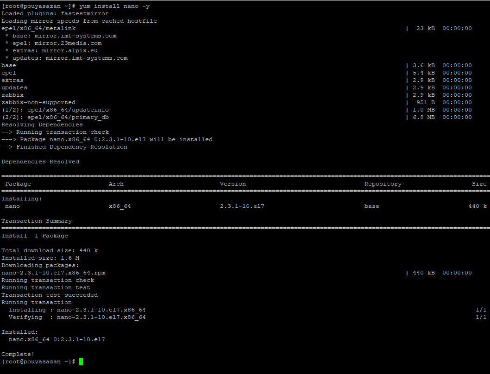The width and height of the screenshot is (490, 374).
Task: Click the 'Transaction test succeeded' line
Action: pos(50,295)
